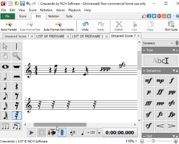179x144 pixels.
Task: Choose the beamed notes tool
Action: tap(17, 126)
